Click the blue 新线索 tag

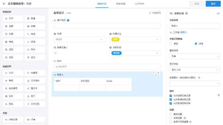tap(116, 53)
